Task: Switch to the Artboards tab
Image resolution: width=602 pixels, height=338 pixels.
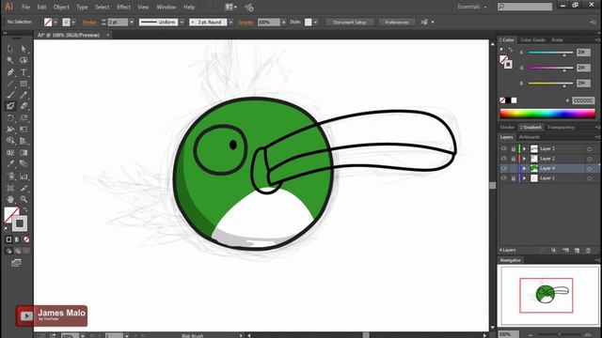Action: tap(530, 137)
